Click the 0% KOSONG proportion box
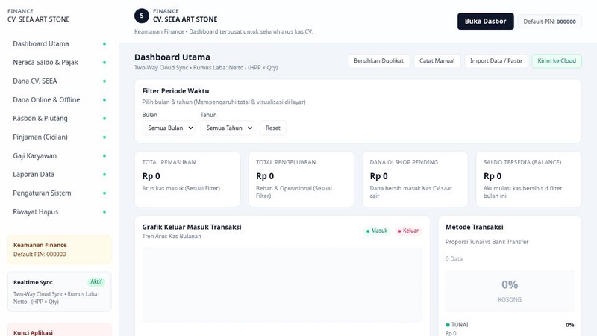 pos(510,291)
